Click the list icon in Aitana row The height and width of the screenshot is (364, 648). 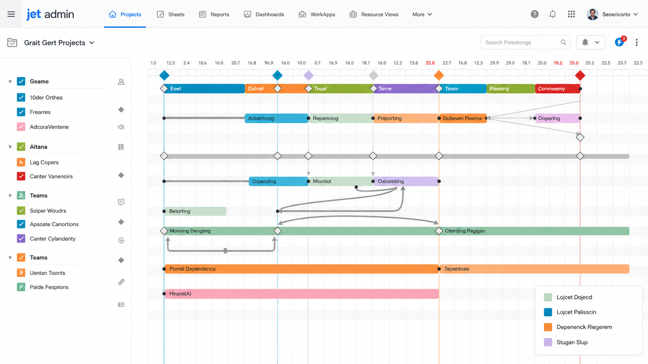[121, 147]
